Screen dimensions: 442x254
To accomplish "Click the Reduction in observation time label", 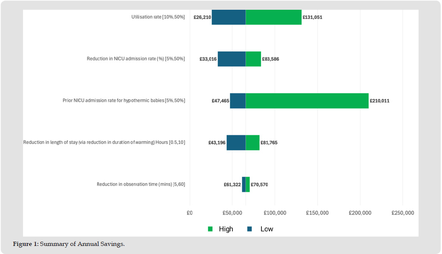I will 141,184.
